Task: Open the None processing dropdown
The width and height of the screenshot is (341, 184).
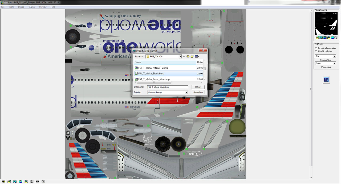Action: [x=335, y=63]
